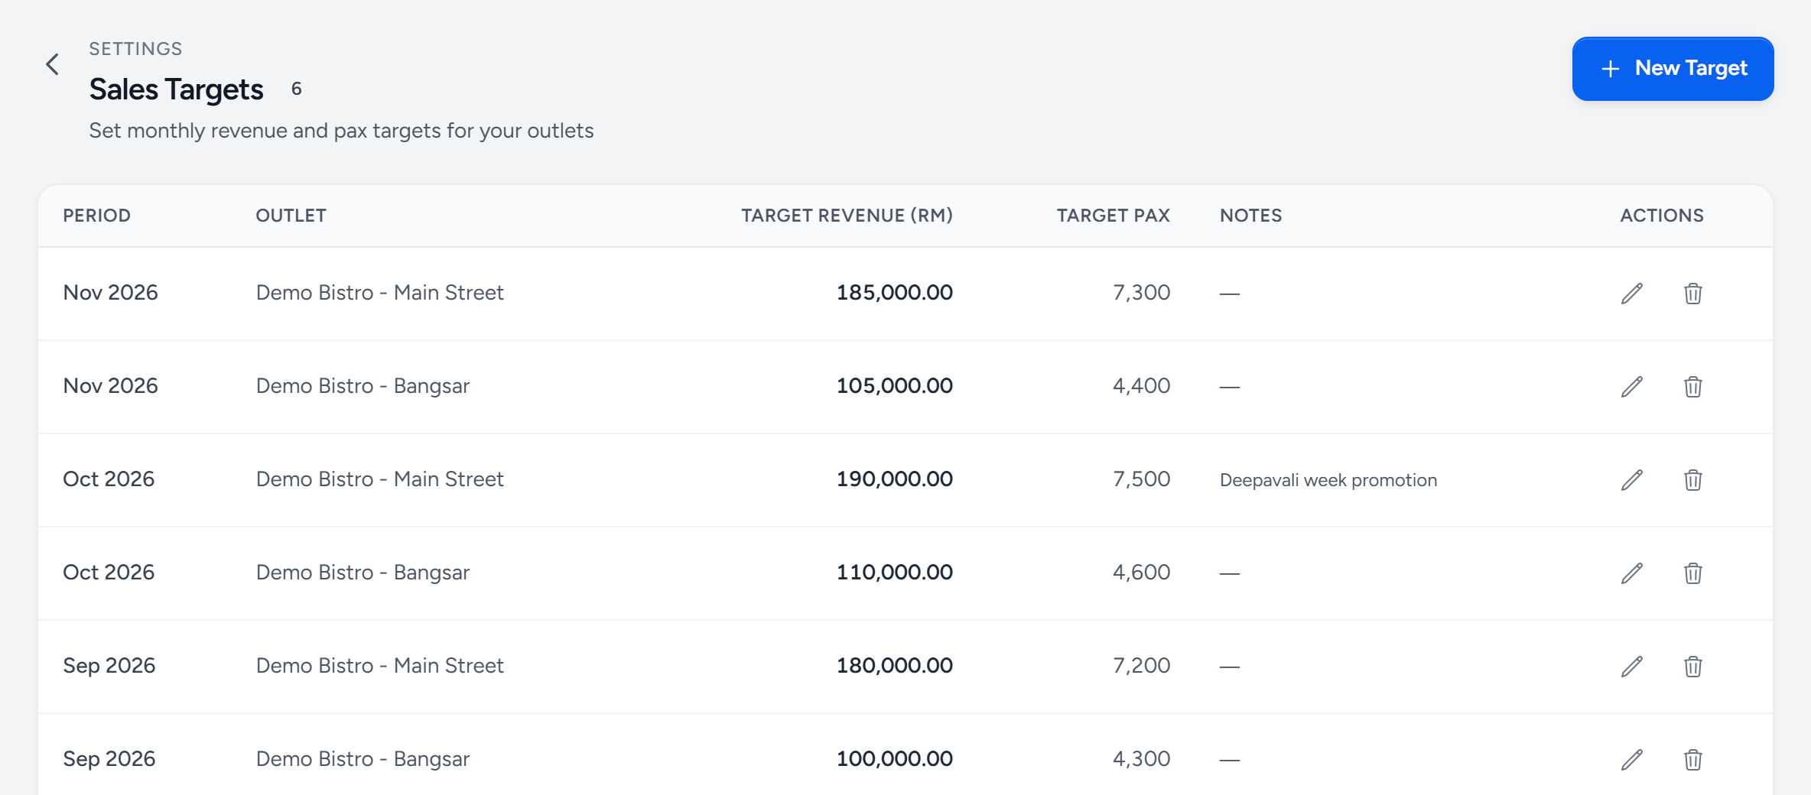
Task: Select the 100,000.00 revenue value
Action: (x=894, y=759)
